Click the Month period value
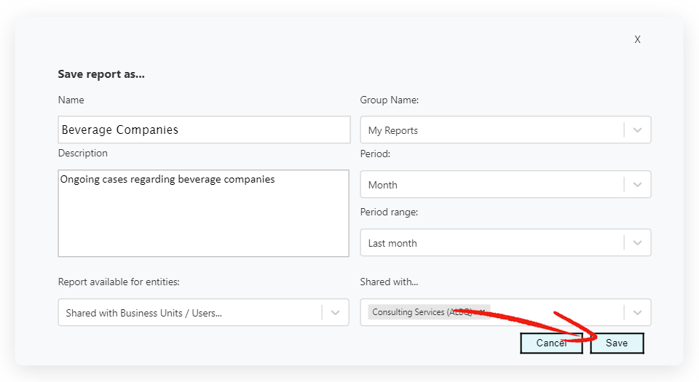Image resolution: width=699 pixels, height=382 pixels. [x=383, y=186]
